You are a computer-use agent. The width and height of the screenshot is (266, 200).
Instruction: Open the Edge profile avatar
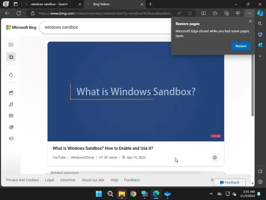tap(6, 4)
